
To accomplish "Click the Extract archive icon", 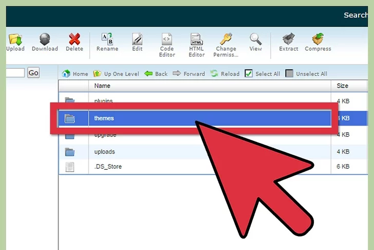I will point(288,40).
